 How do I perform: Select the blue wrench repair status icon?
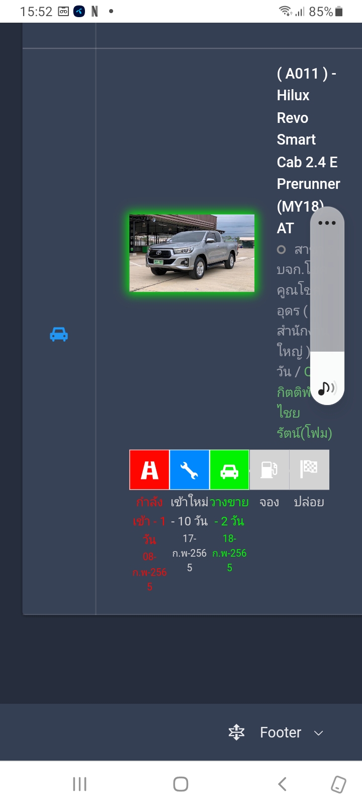(190, 470)
